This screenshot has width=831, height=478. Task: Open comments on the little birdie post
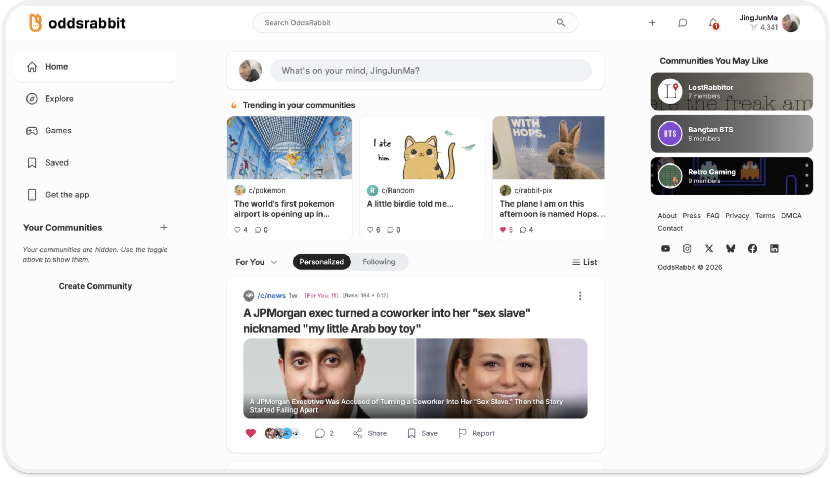click(x=391, y=230)
